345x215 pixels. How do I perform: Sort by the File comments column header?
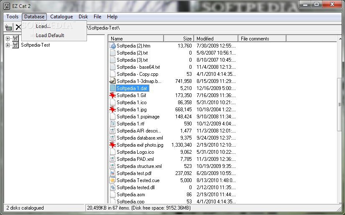pos(262,39)
